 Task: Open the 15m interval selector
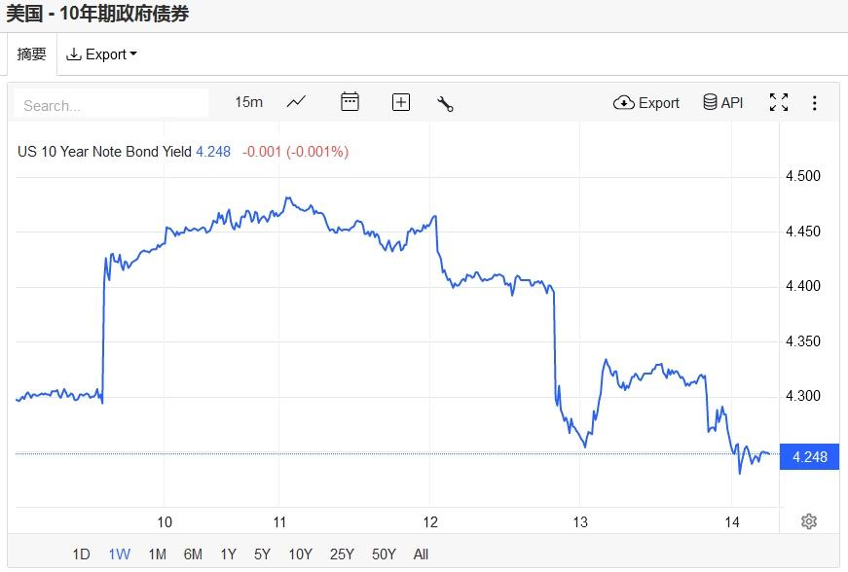click(x=249, y=102)
